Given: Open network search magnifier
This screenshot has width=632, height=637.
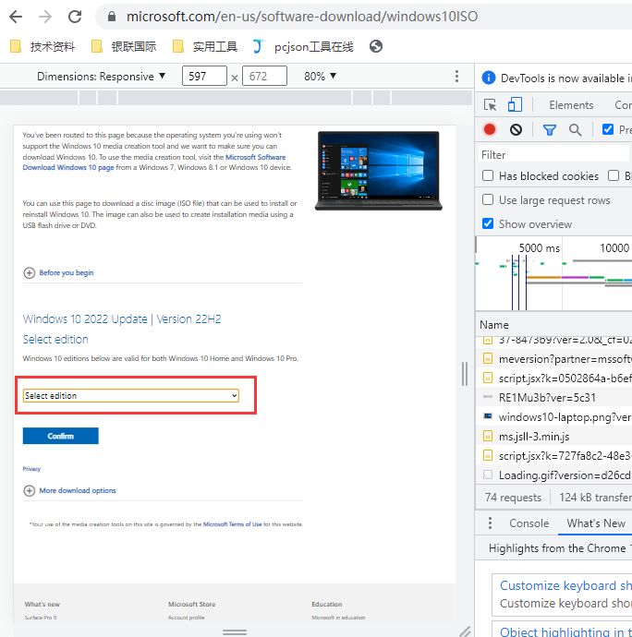Looking at the screenshot, I should [x=575, y=130].
